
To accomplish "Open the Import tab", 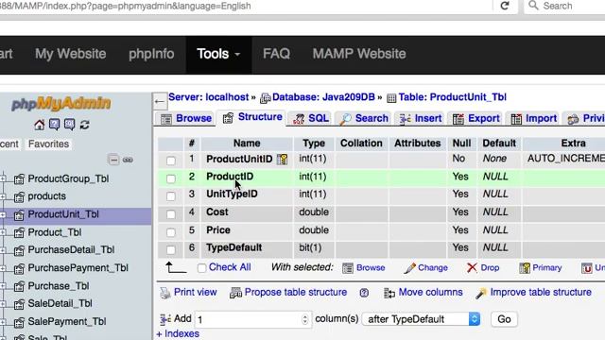I will pos(533,118).
